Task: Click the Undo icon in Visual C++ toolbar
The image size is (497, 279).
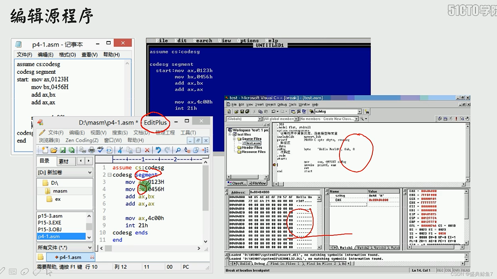Action: coord(273,111)
